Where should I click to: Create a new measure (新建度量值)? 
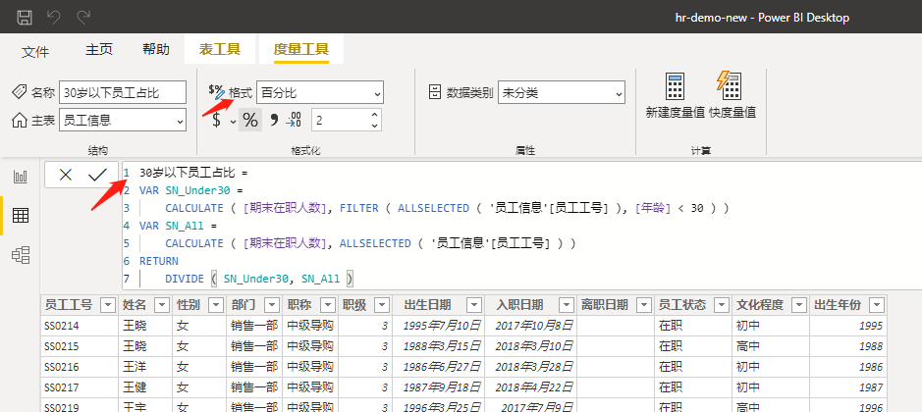point(675,96)
